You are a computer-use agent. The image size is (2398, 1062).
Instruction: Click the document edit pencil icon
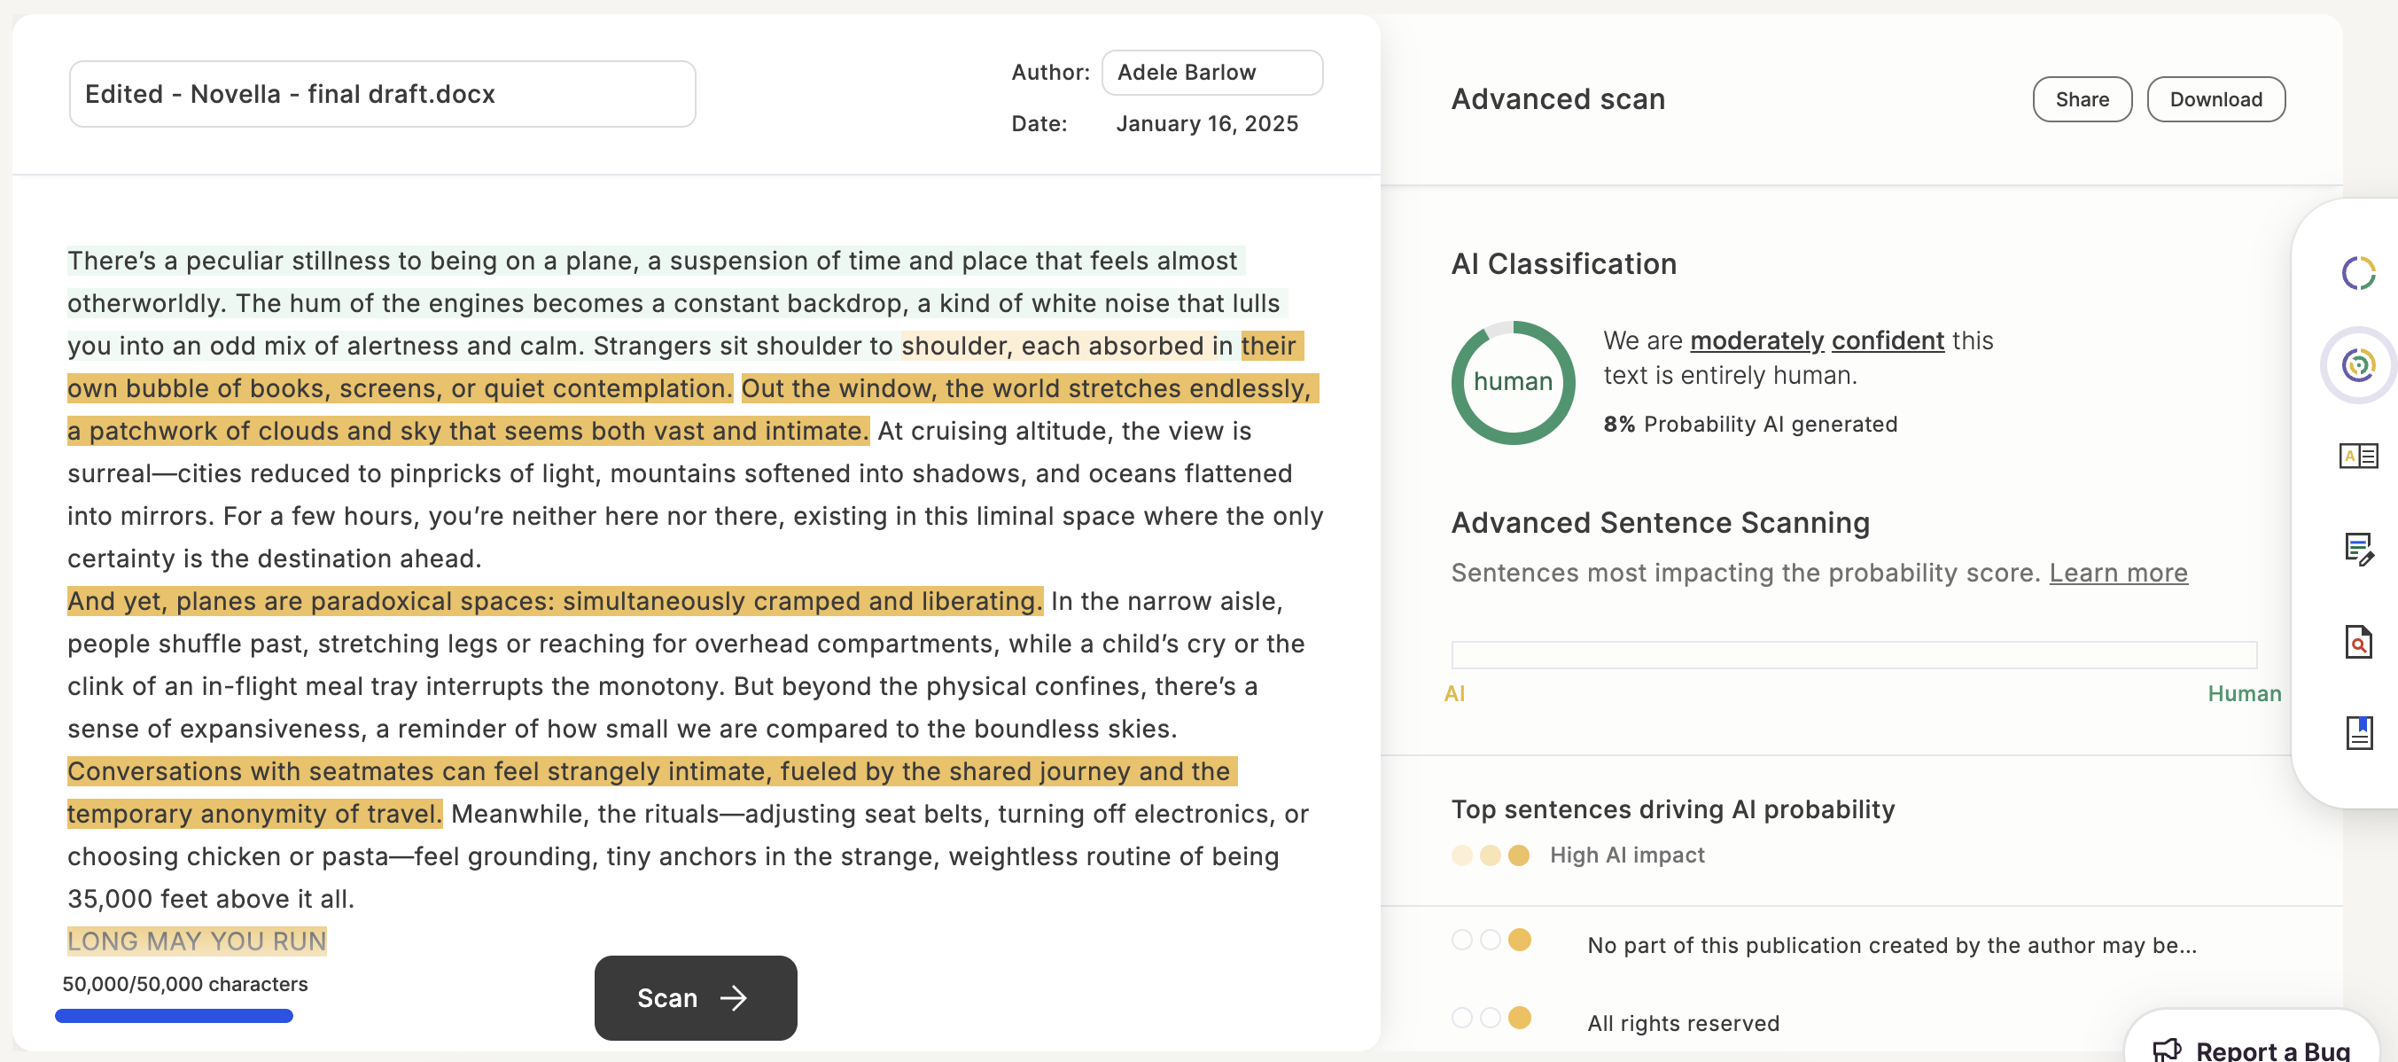pyautogui.click(x=2358, y=549)
